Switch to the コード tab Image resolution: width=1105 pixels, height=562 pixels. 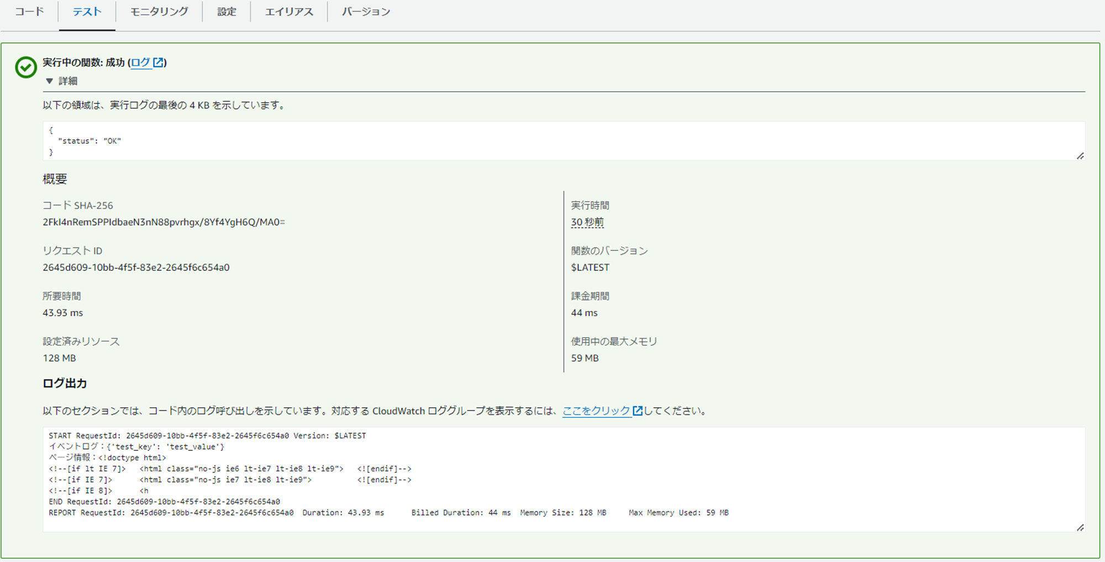(29, 11)
